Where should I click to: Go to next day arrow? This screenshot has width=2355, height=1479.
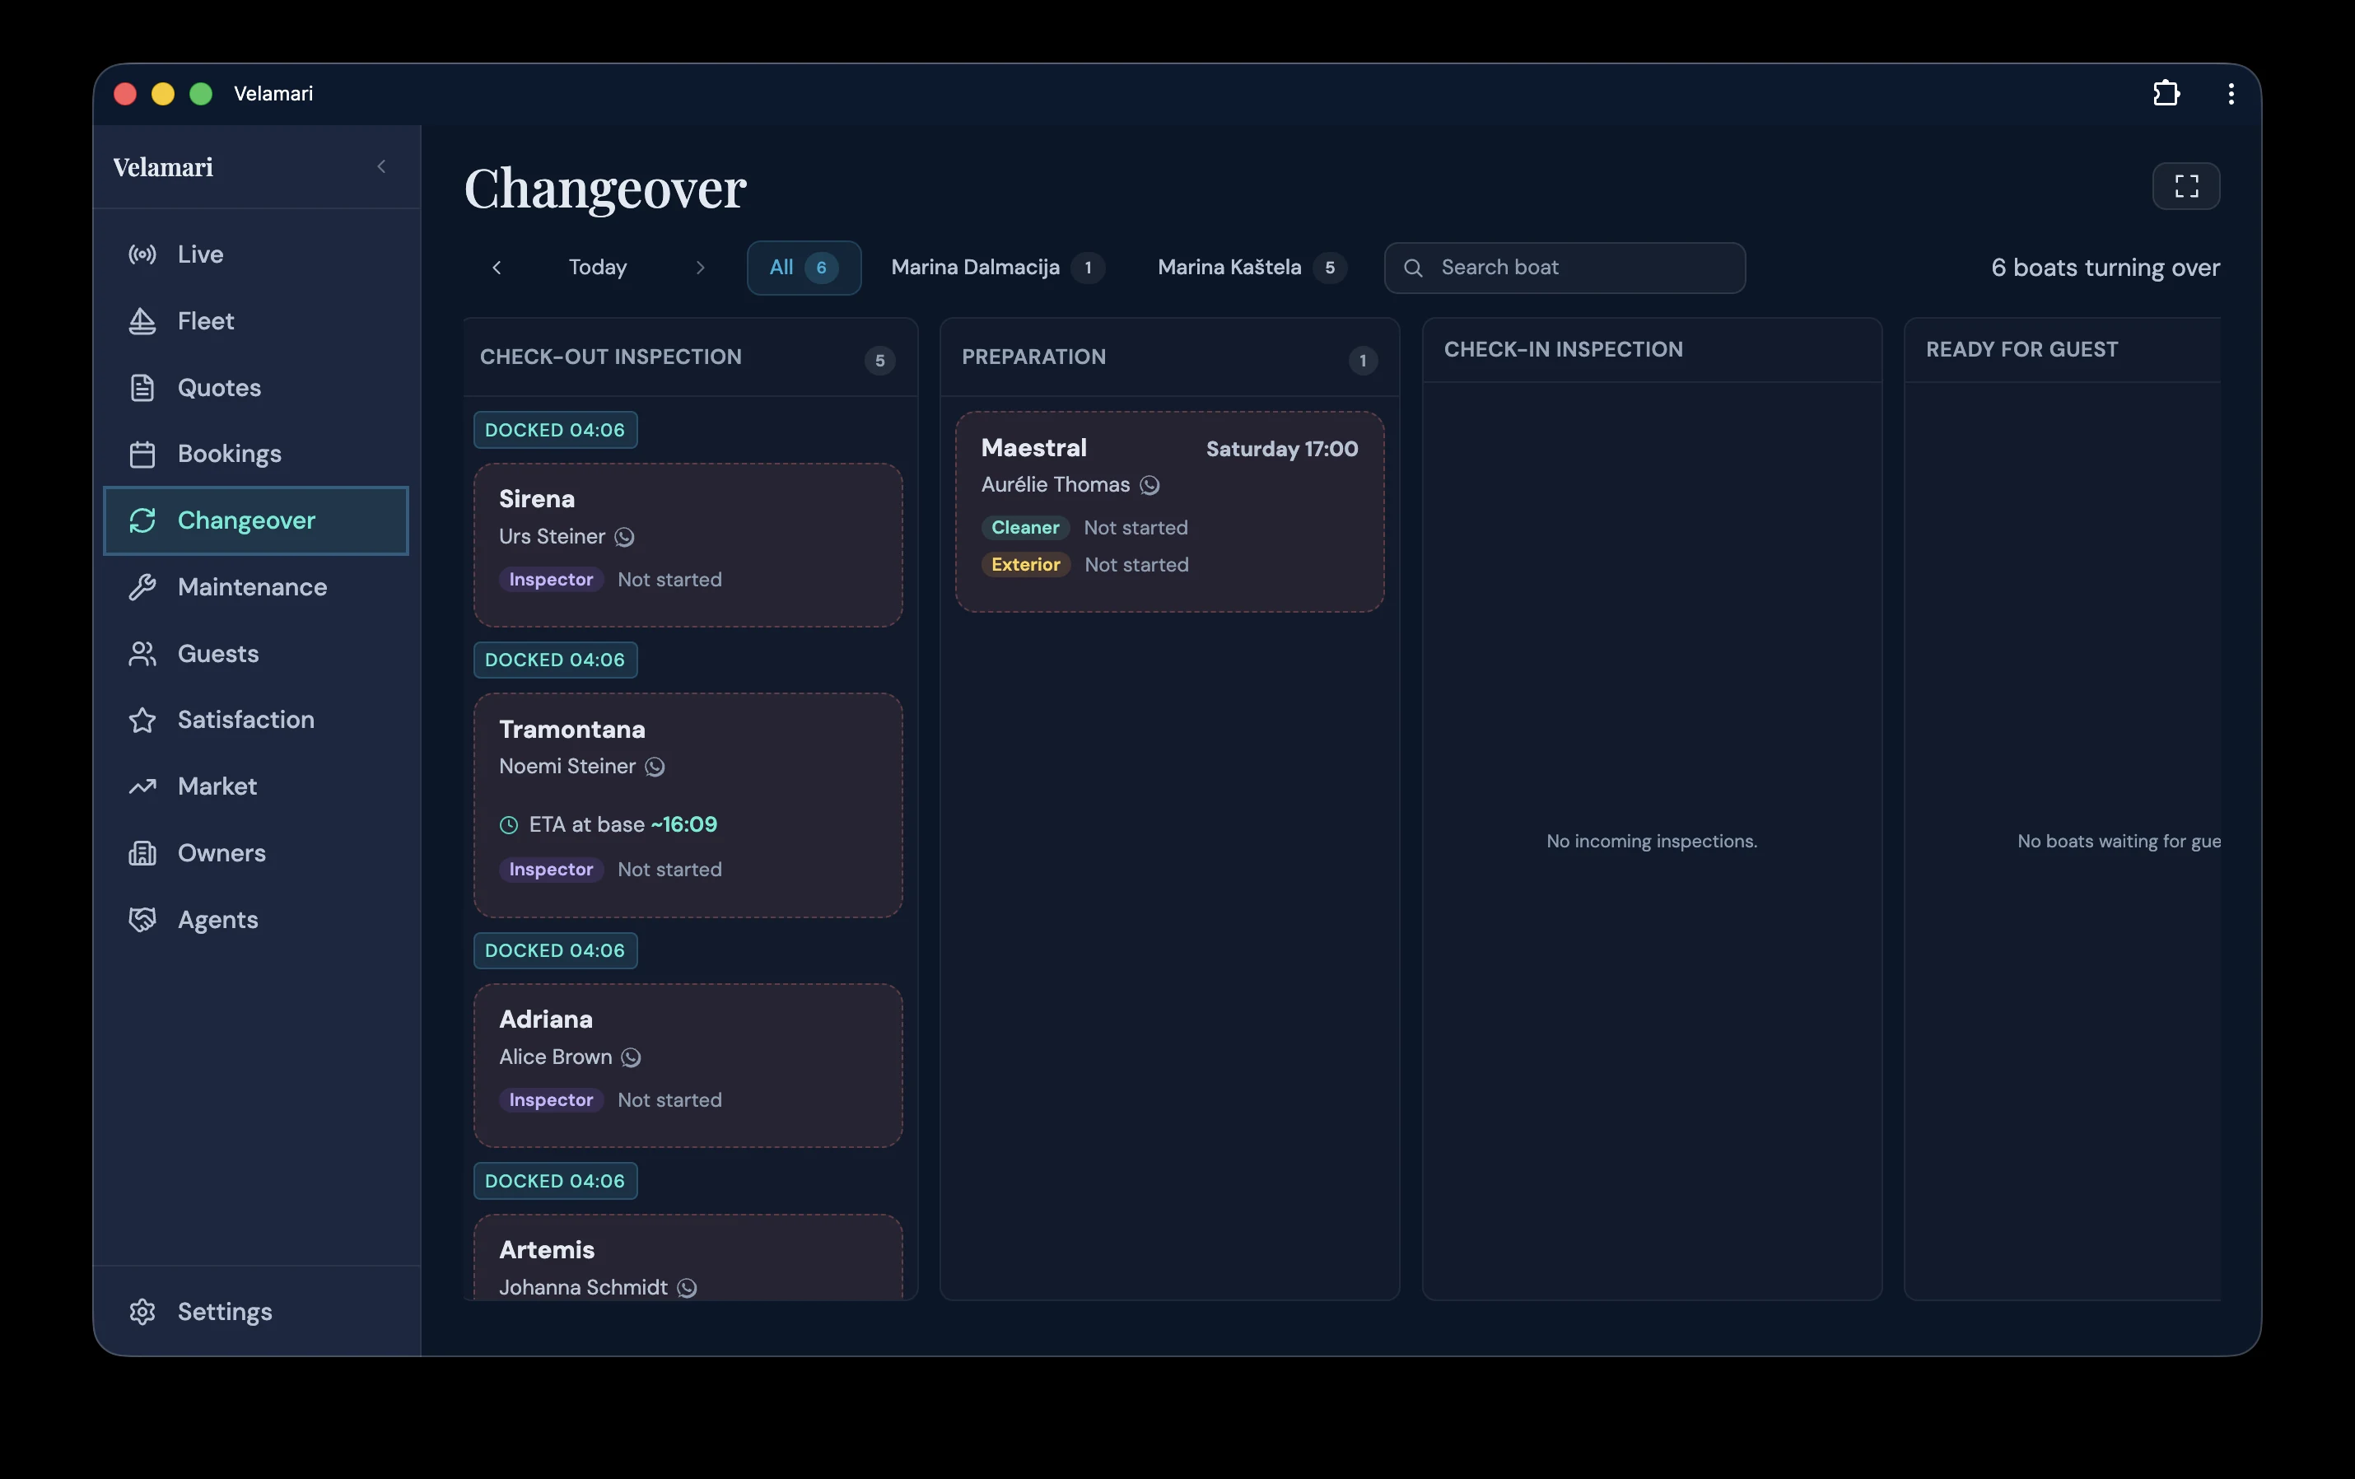pos(700,267)
